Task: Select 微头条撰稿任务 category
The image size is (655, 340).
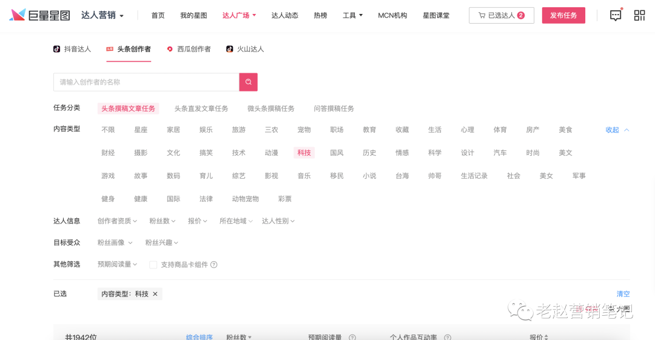Action: click(270, 108)
